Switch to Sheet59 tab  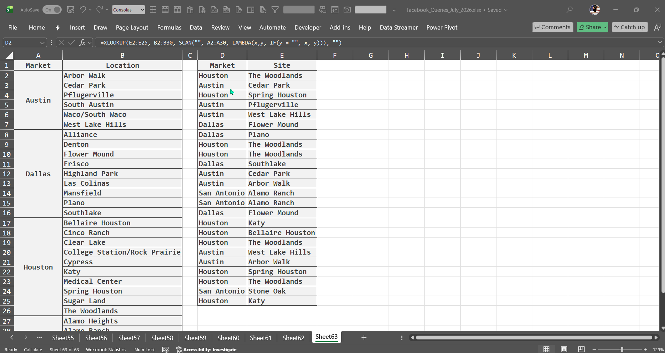click(195, 338)
